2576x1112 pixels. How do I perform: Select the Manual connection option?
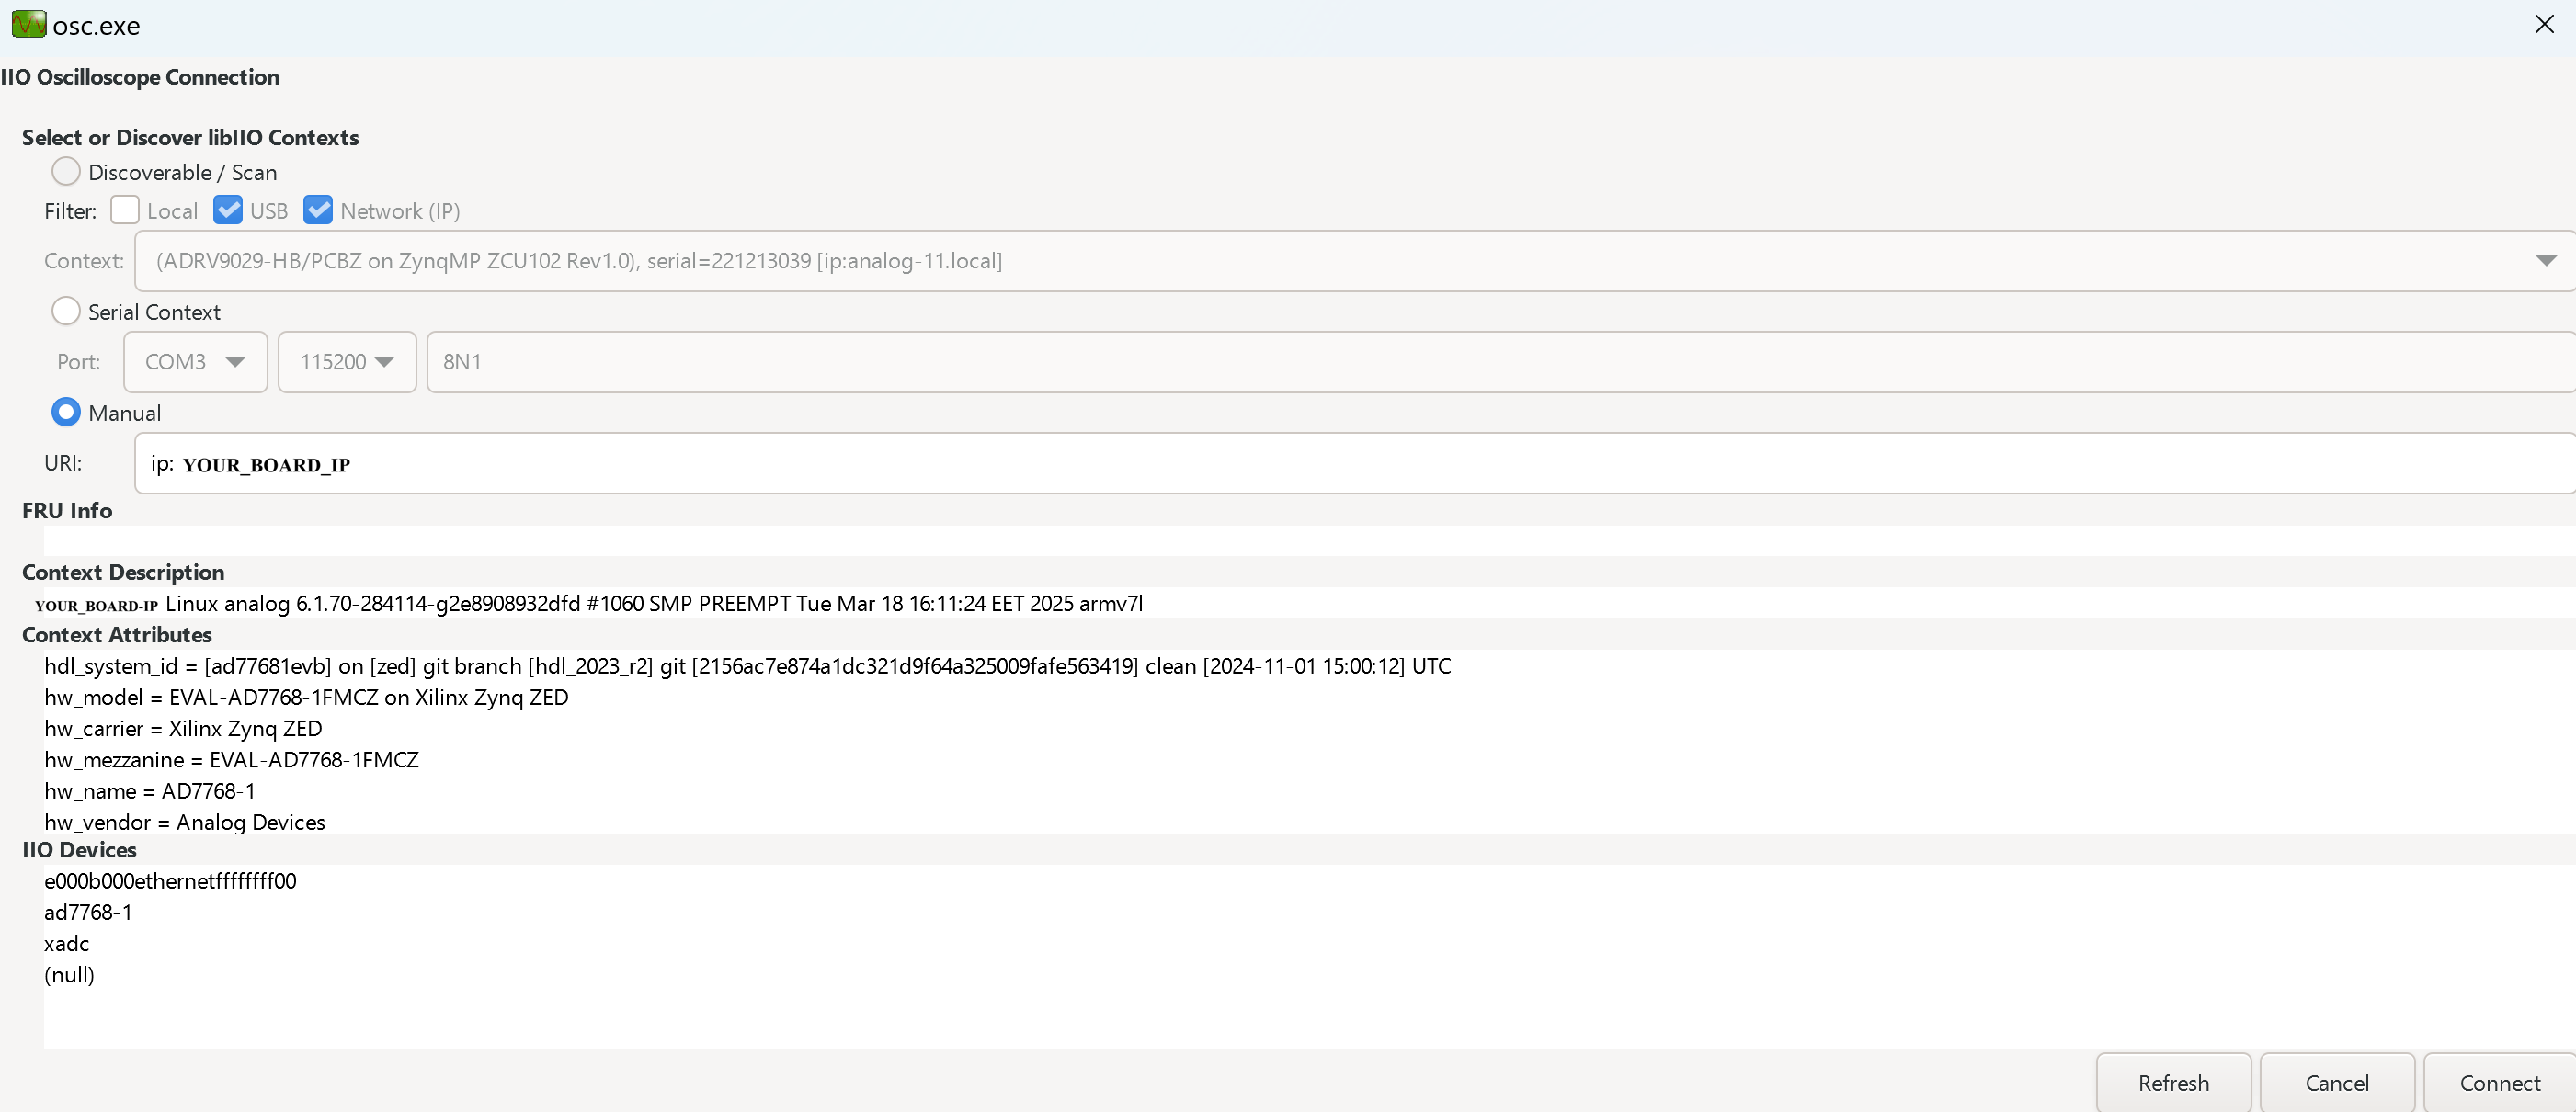point(65,412)
